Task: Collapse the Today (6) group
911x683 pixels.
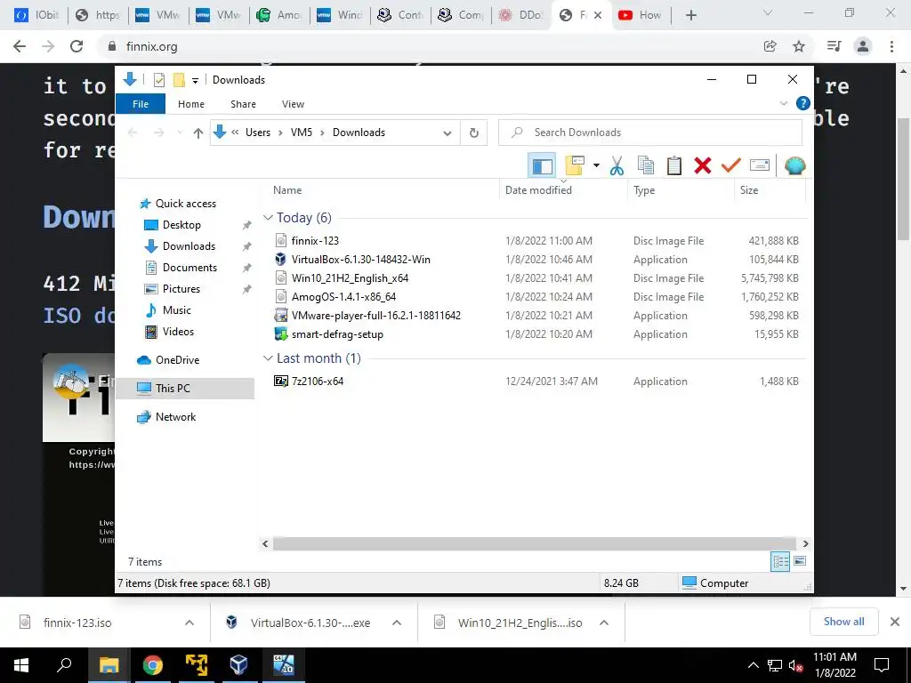Action: pos(268,218)
